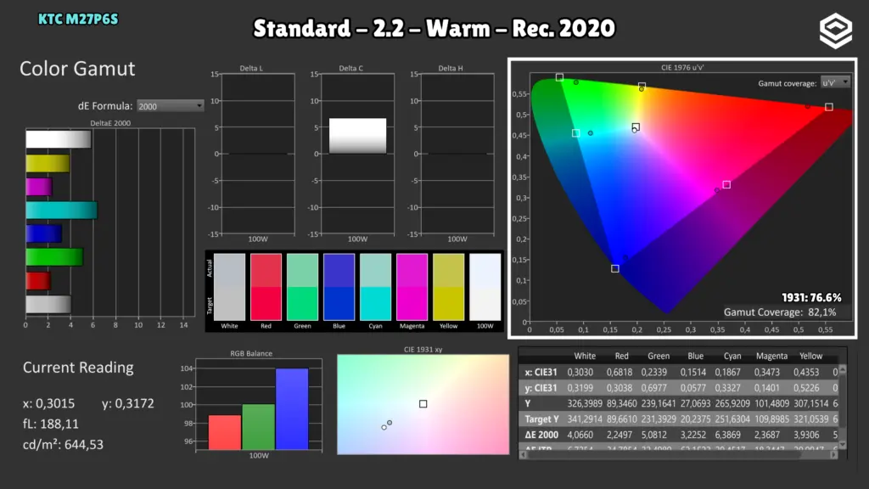Viewport: 869px width, 489px height.
Task: Click the Gamut Coverage 82,1% readout
Action: [780, 312]
